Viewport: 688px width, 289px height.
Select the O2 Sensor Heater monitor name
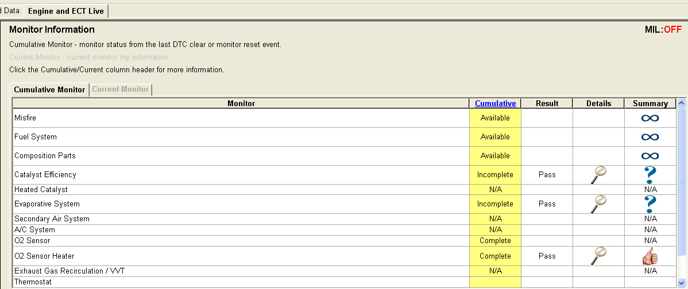pyautogui.click(x=44, y=256)
